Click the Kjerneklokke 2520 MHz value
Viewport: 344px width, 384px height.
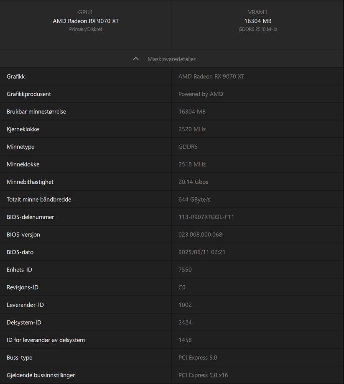[192, 129]
